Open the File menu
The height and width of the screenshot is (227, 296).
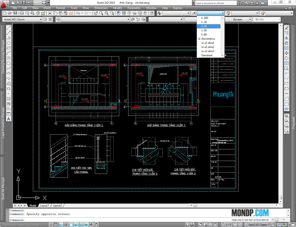pyautogui.click(x=15, y=8)
